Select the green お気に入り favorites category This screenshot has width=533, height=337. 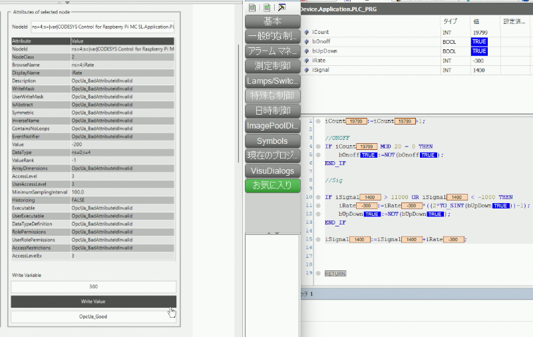click(x=273, y=186)
